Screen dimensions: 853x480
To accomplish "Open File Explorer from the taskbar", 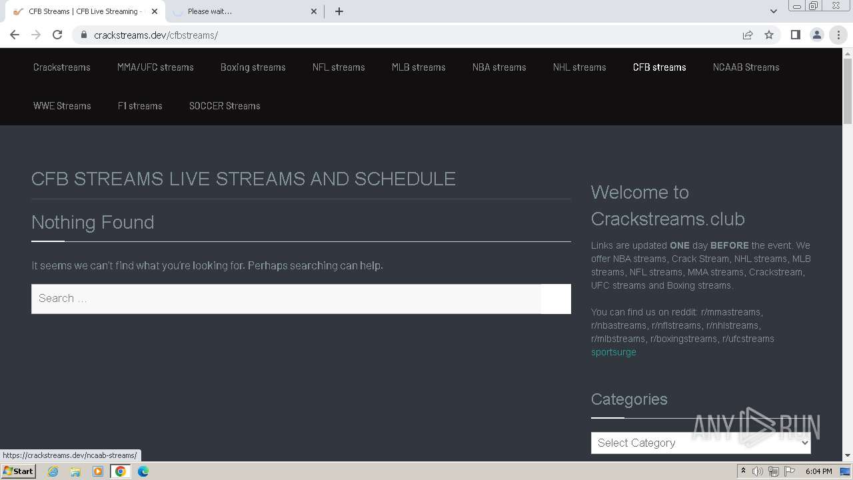I will 75,471.
